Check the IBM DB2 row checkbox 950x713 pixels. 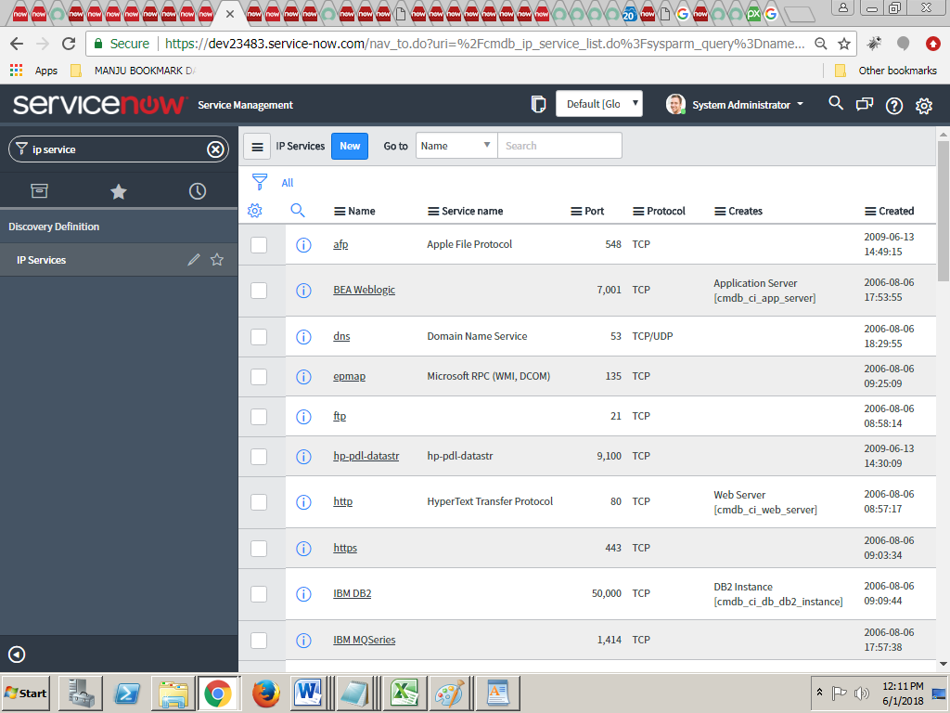coord(259,593)
